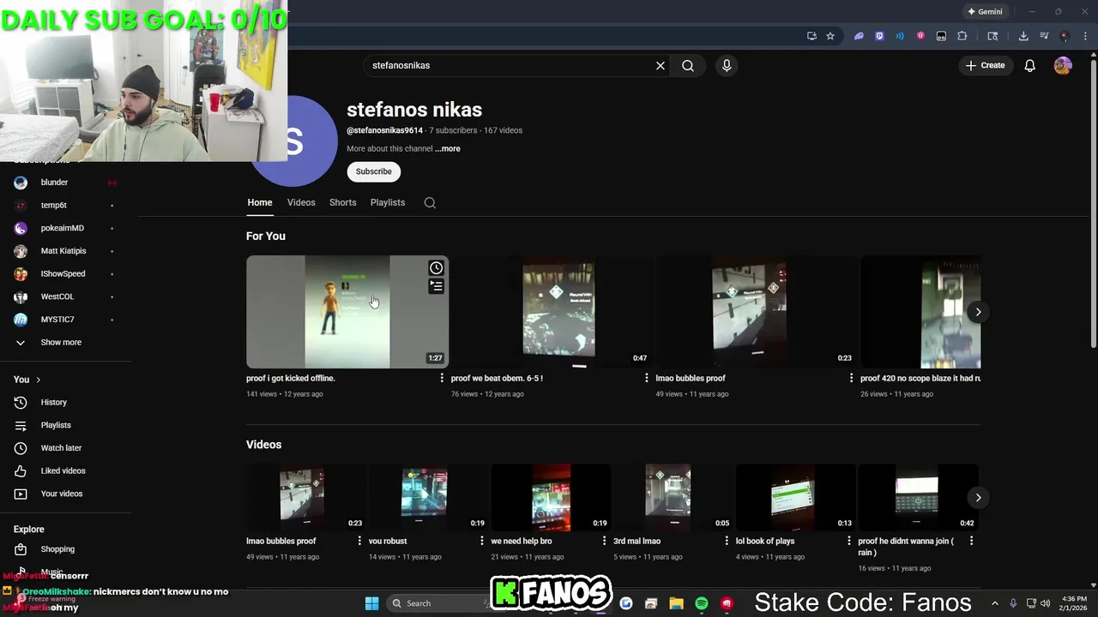Screen dimensions: 1098x617
Task: Click the Twitch extension icon in toolbar
Action: pos(879,36)
